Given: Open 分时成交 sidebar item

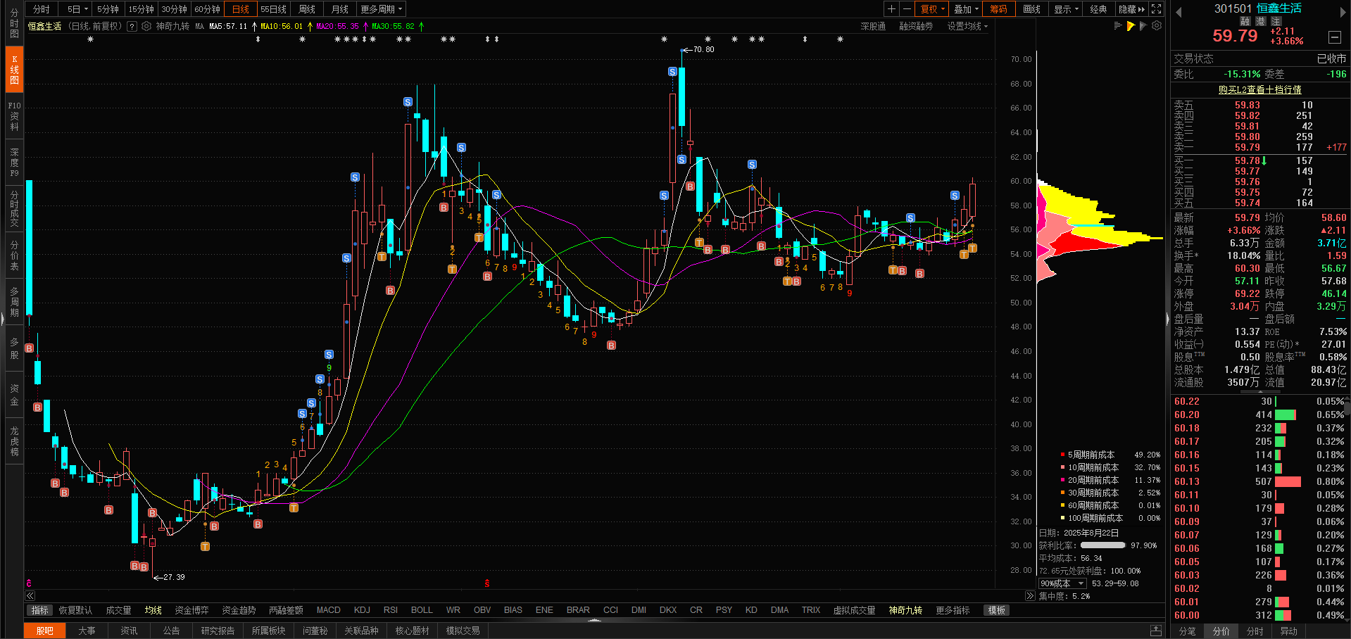Looking at the screenshot, I should coord(14,209).
